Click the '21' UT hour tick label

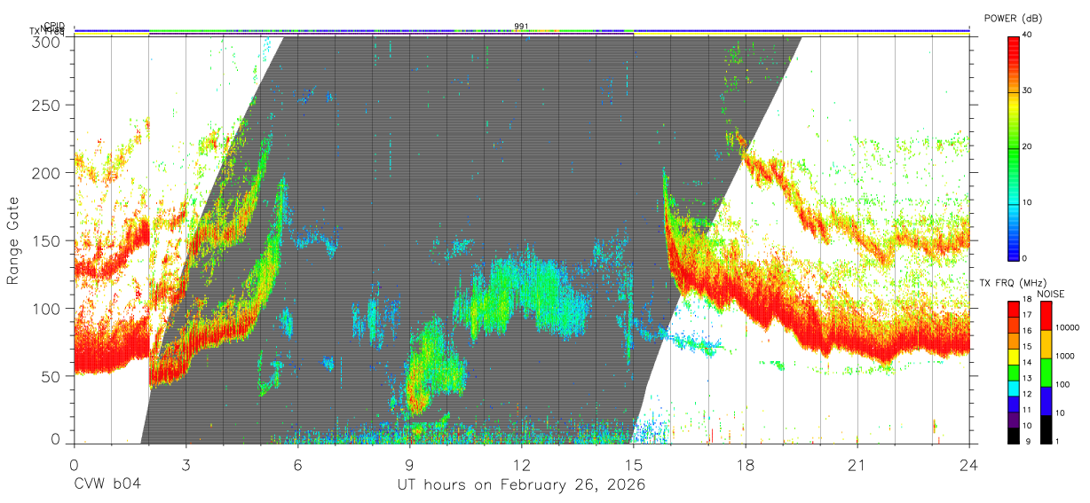857,465
